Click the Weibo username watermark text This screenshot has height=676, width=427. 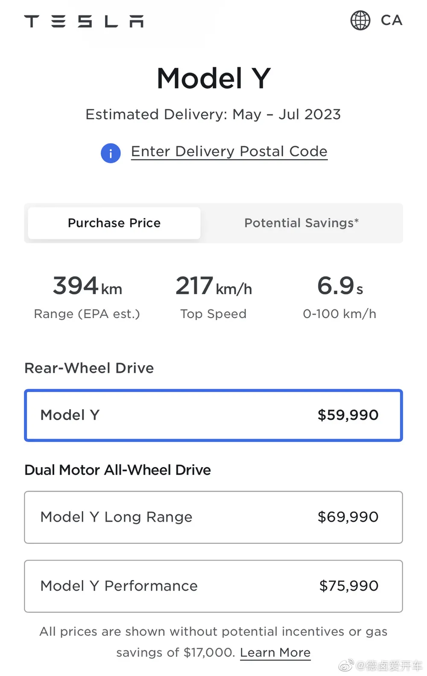tap(389, 666)
